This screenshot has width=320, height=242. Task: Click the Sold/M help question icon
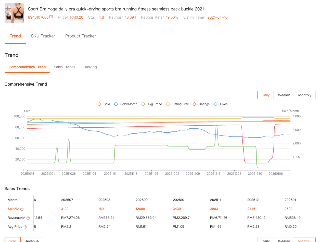pos(22,209)
